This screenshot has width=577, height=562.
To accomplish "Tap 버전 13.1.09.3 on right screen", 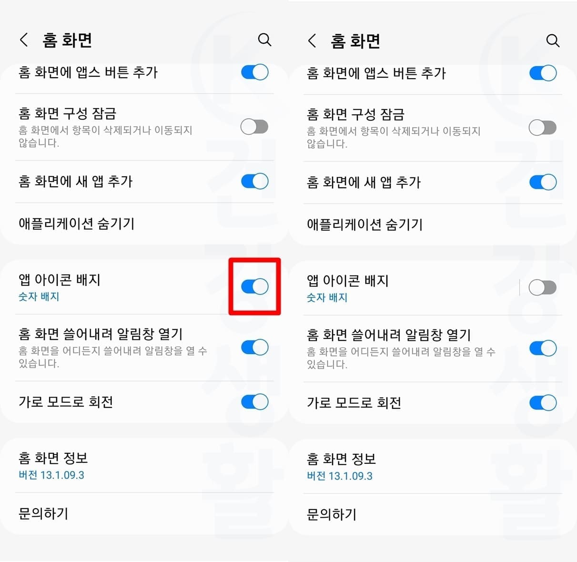I will click(x=340, y=476).
